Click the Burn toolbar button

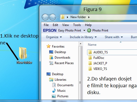[x=134, y=37]
